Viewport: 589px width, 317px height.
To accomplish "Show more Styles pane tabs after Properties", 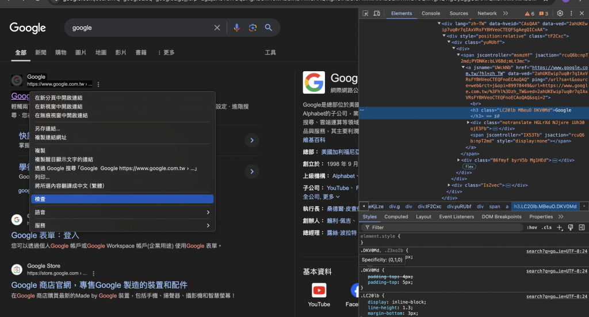I will (x=561, y=217).
